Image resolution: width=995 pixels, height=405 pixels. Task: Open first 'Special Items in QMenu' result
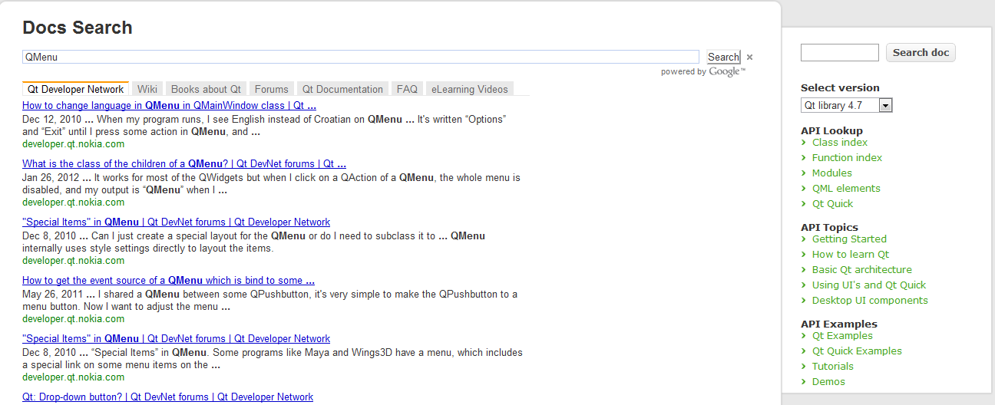tap(176, 222)
